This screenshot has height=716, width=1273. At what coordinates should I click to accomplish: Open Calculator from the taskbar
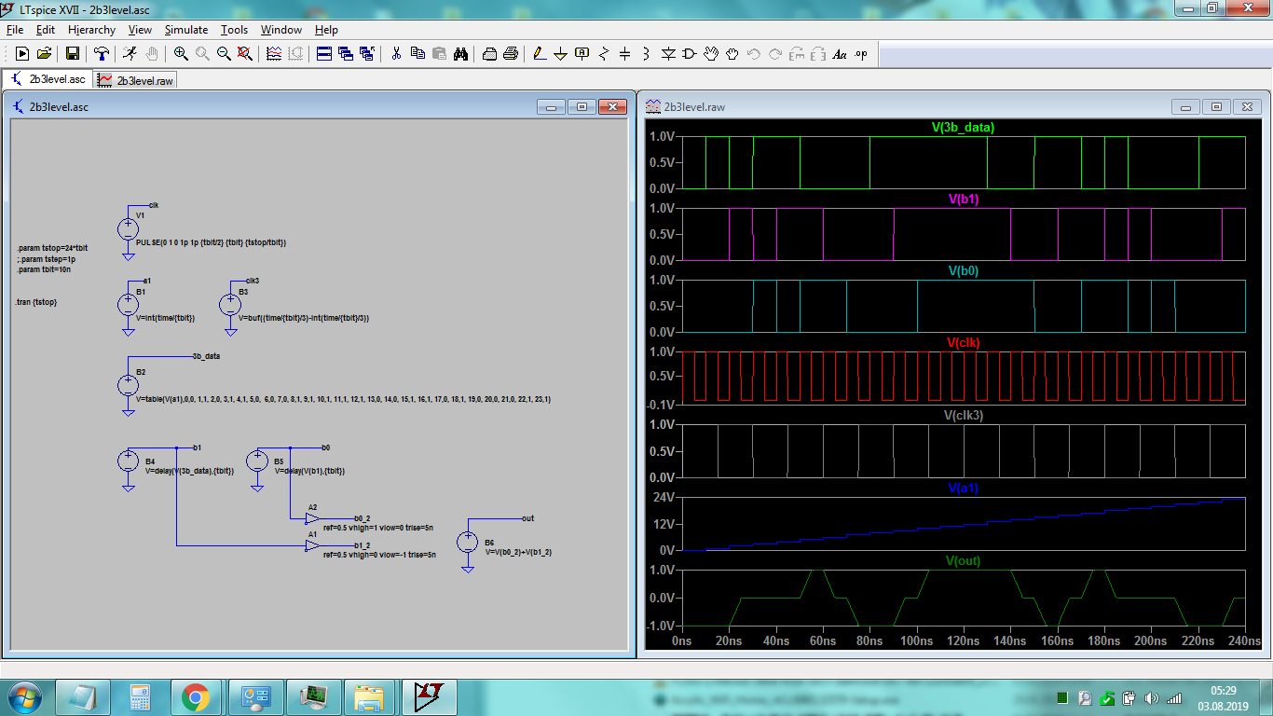[140, 696]
